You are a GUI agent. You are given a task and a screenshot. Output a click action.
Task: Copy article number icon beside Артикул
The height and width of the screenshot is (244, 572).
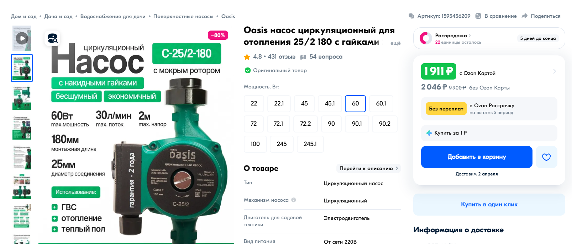click(x=411, y=16)
